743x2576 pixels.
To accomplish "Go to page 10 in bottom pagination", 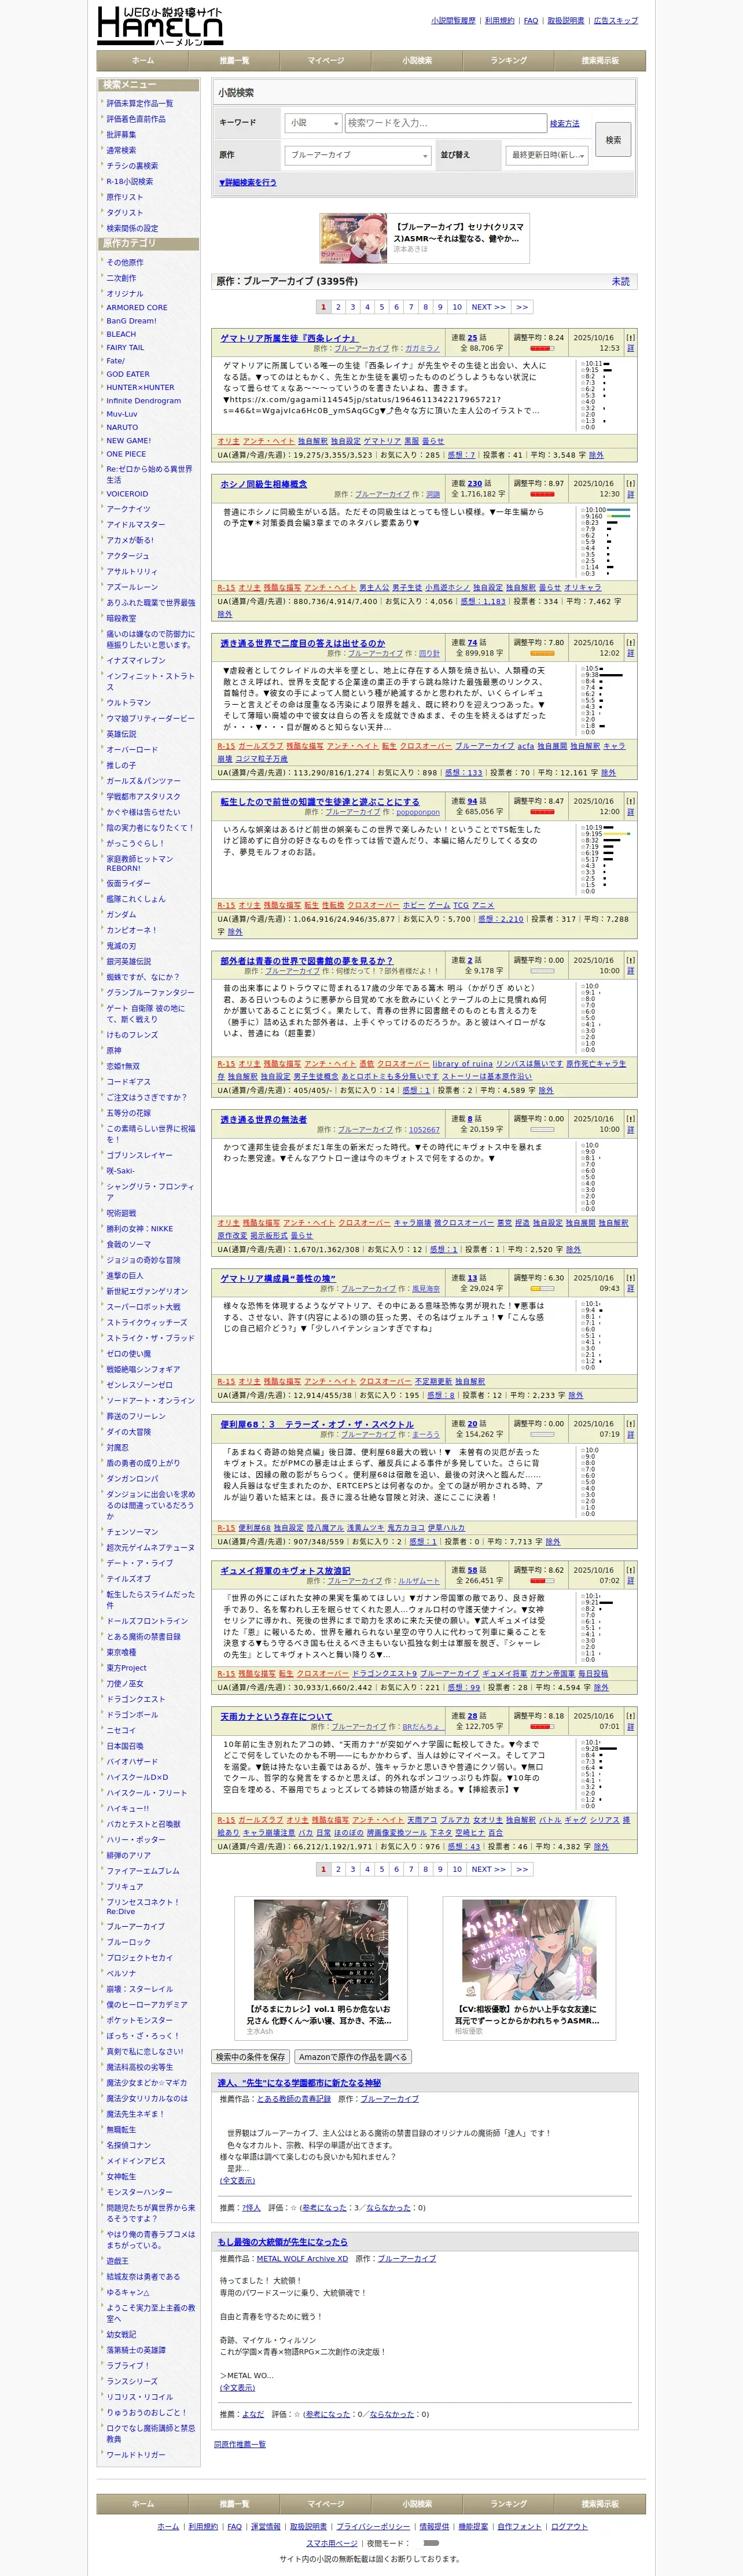I will coord(457,1868).
